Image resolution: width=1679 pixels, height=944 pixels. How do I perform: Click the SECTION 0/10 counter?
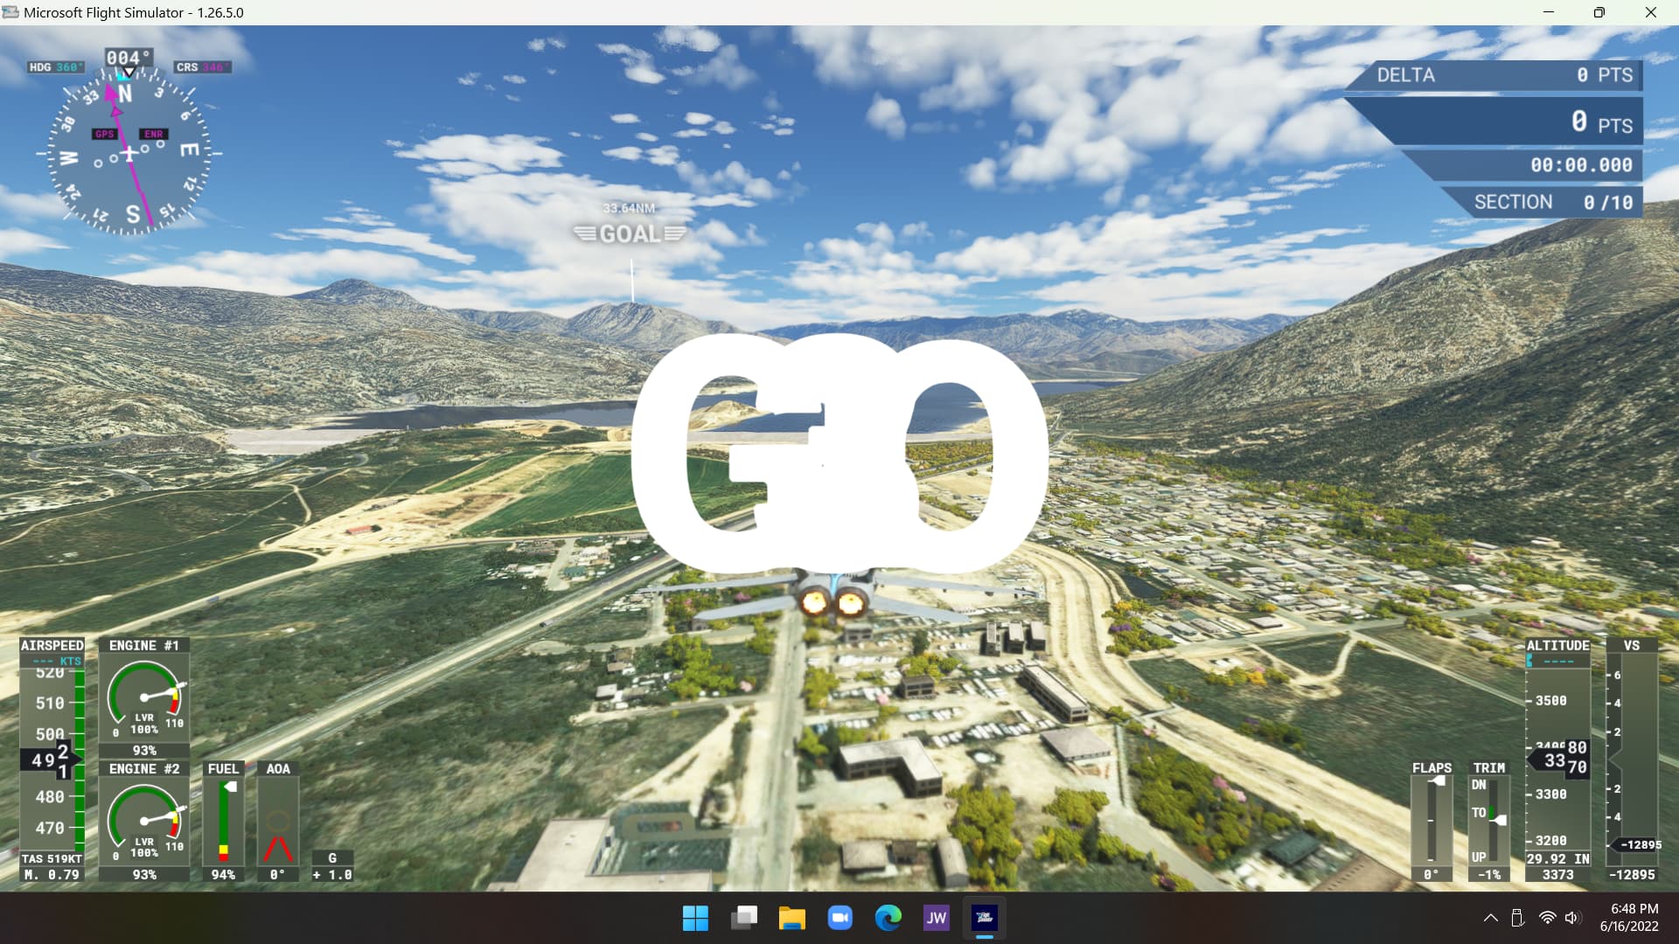(x=1552, y=202)
